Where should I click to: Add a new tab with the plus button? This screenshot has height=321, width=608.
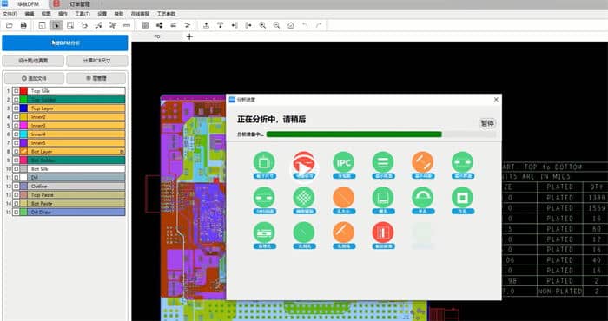[x=189, y=36]
